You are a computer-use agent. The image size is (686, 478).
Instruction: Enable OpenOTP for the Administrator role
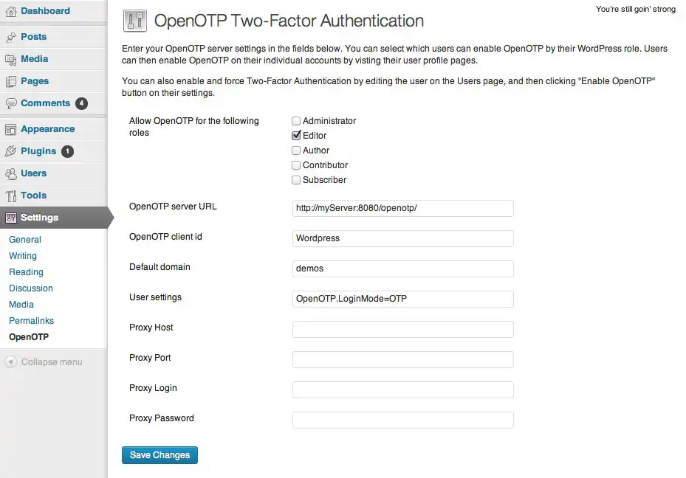point(296,121)
